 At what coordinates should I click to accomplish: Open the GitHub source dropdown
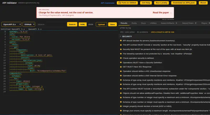point(29,24)
